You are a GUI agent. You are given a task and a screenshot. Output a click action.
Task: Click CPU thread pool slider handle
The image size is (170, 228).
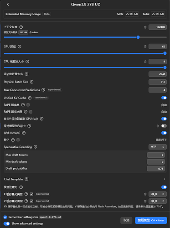click(x=165, y=67)
